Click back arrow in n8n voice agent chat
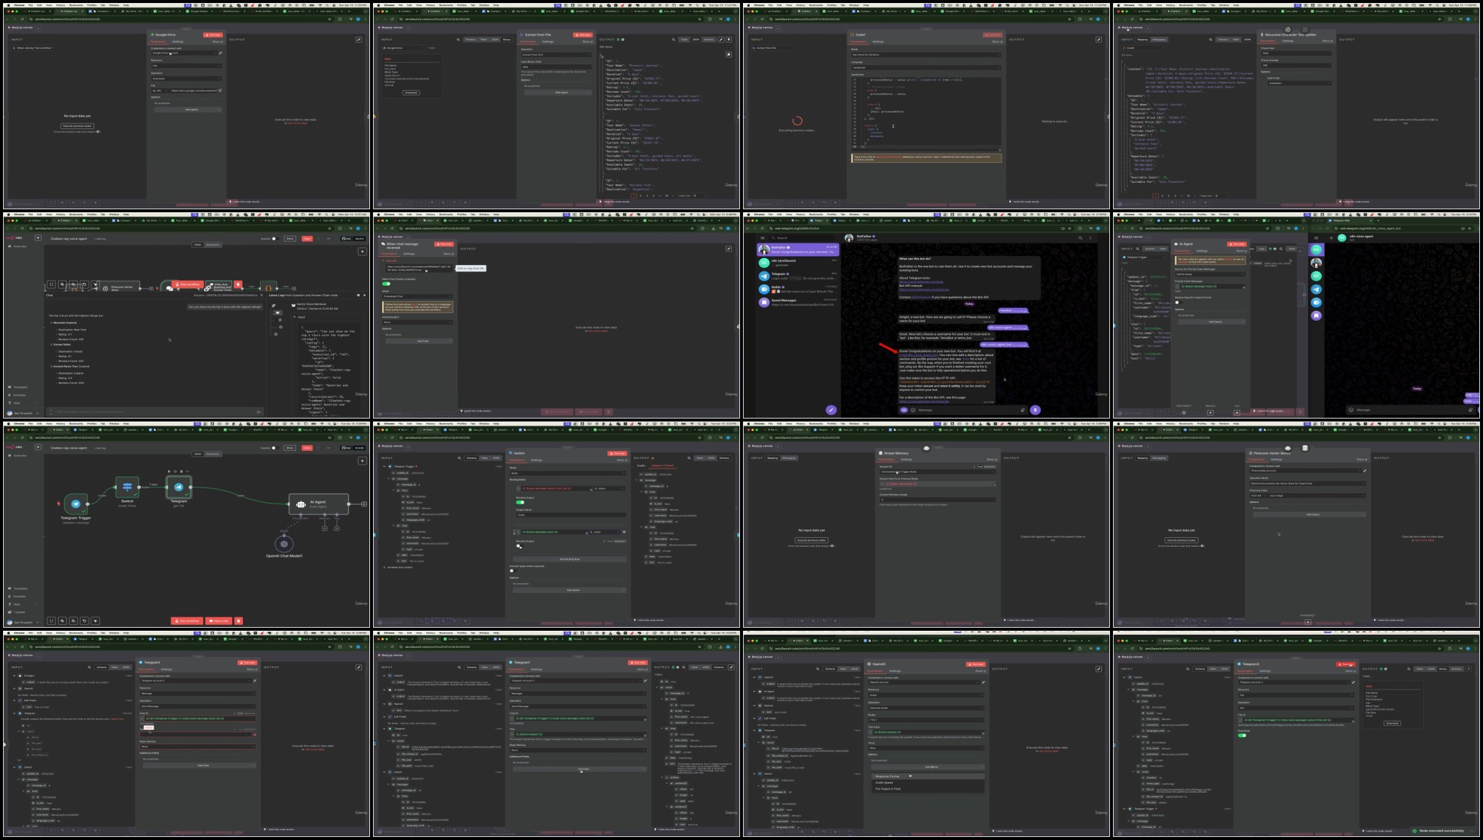This screenshot has height=840, width=1483. 1331,238
